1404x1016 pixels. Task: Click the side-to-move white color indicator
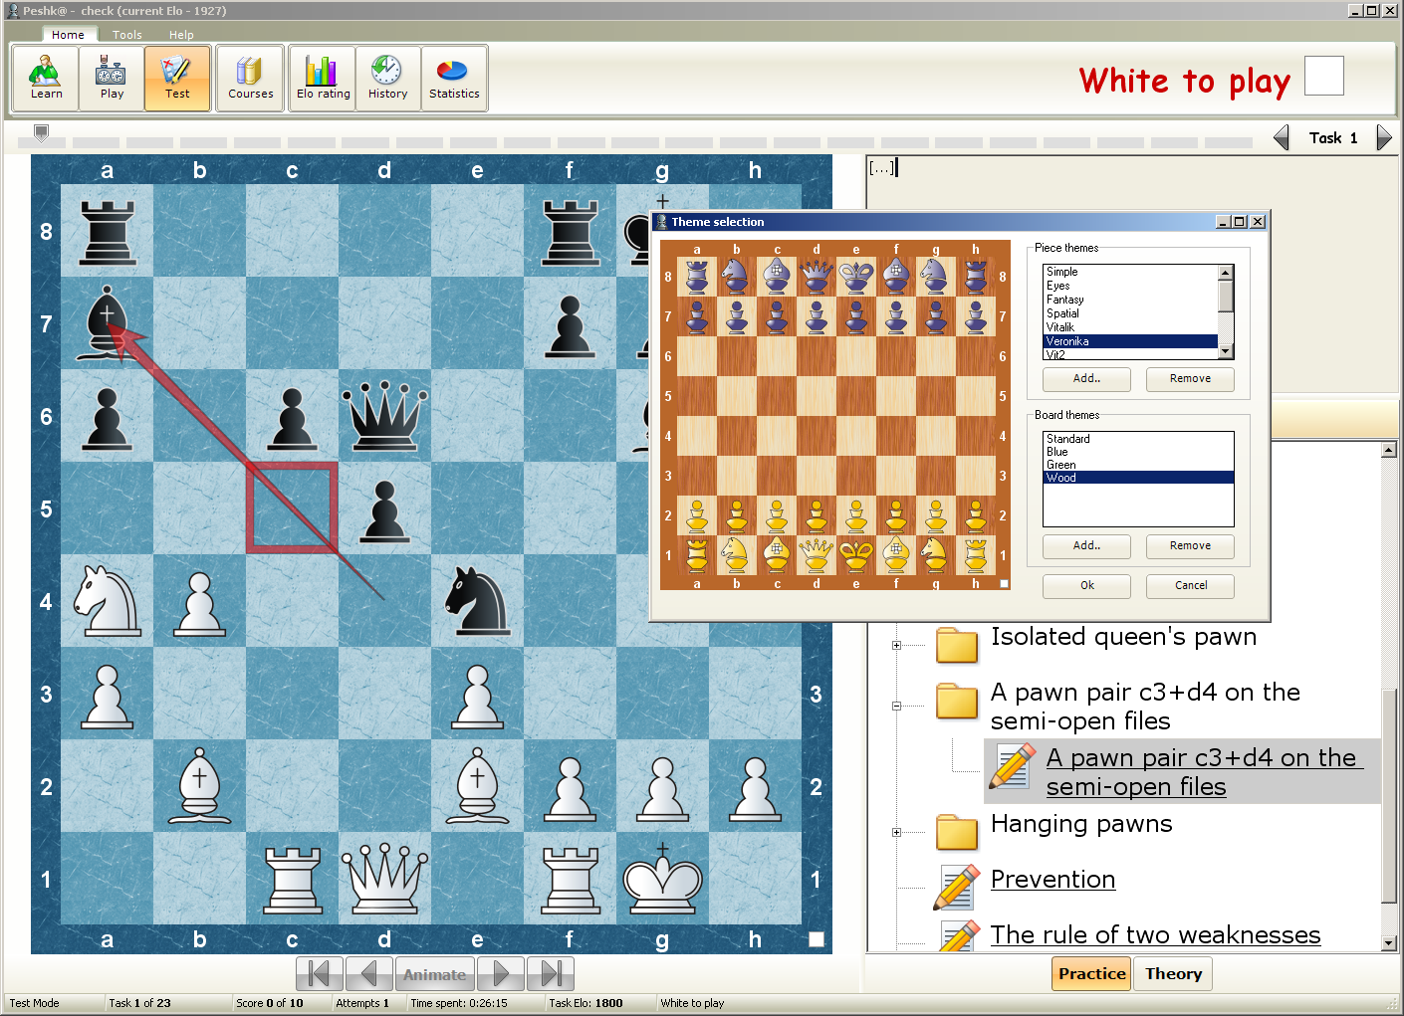(x=1323, y=77)
